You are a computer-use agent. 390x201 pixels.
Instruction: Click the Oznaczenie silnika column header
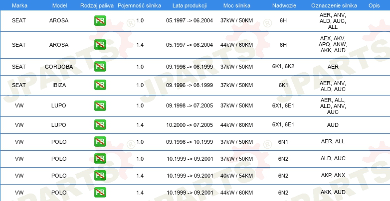pos(334,5)
